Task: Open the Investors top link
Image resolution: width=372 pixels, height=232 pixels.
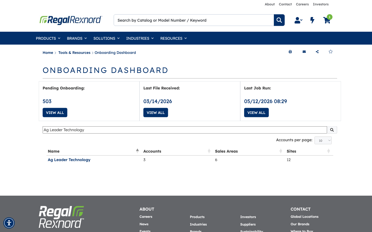Action: point(321,4)
